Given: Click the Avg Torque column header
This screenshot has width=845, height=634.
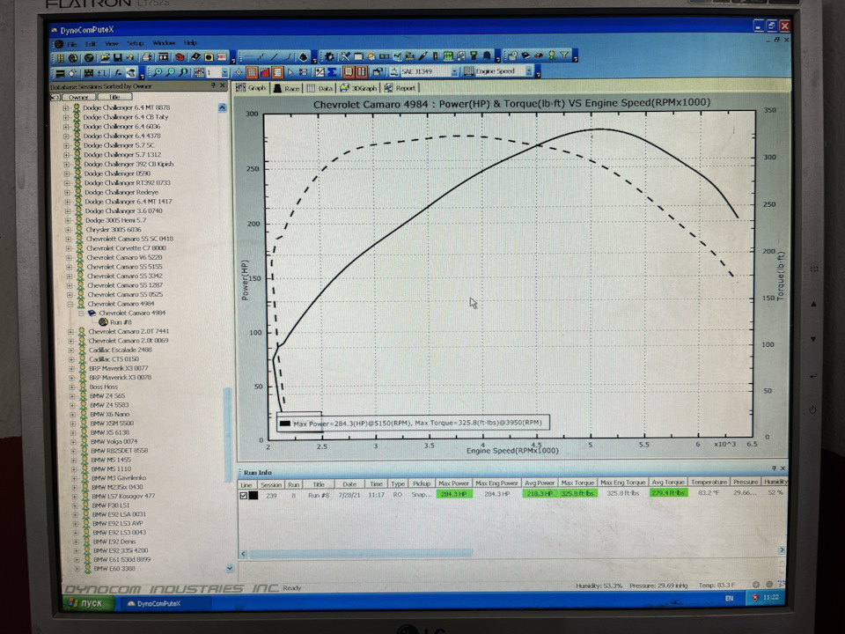Looking at the screenshot, I should click(668, 482).
